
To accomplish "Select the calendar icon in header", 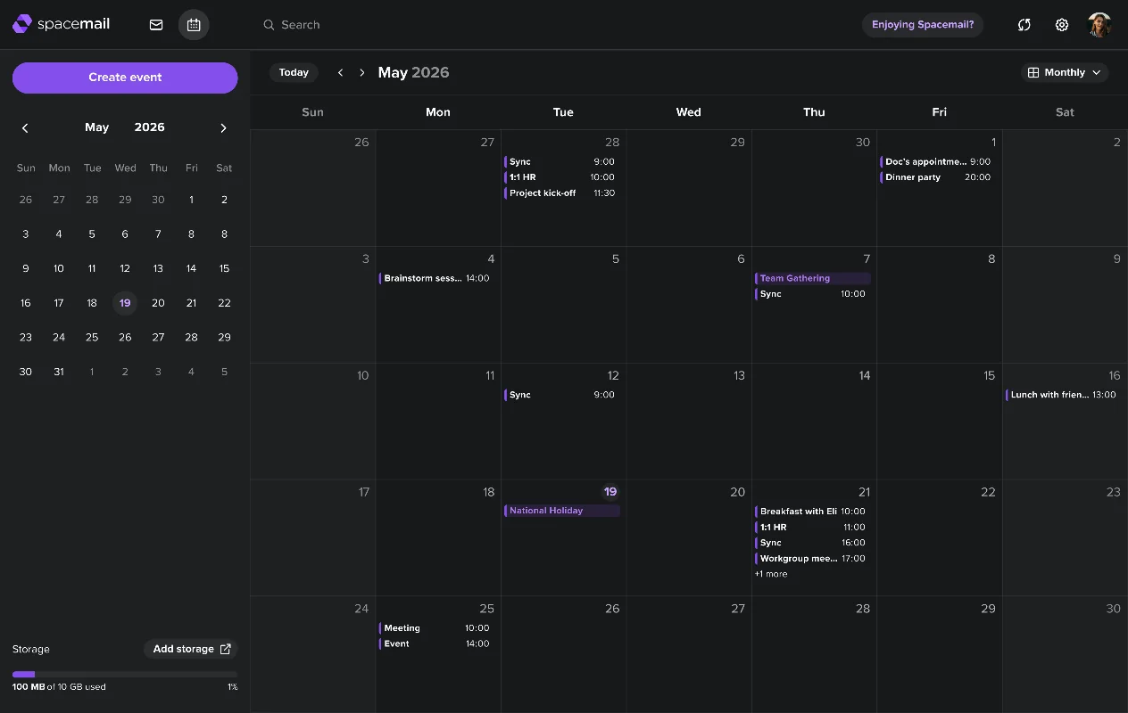I will 194,25.
